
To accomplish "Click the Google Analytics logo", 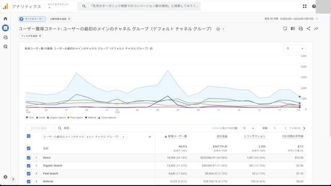I will (5, 6).
